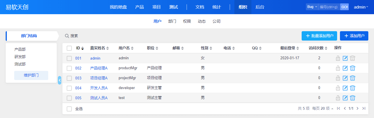Open the 后台 menu

tap(260, 7)
